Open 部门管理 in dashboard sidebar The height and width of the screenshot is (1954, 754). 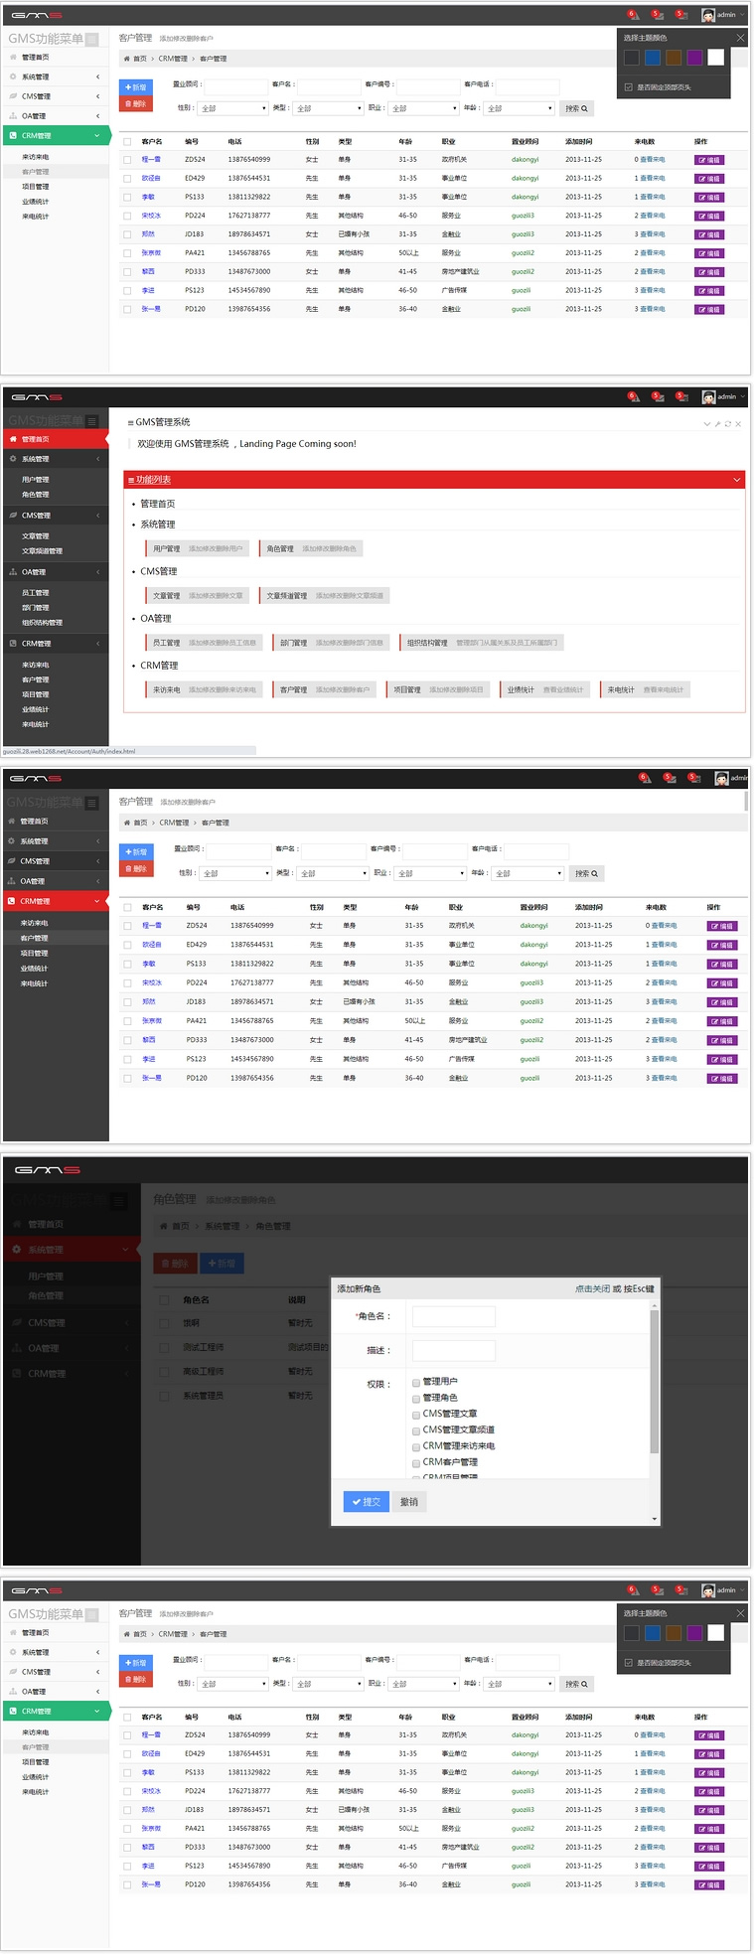(36, 608)
